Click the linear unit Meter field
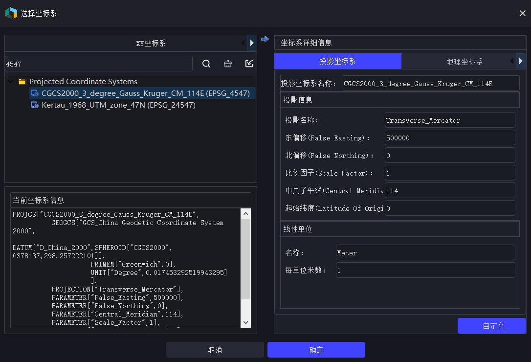Screen dimensions: 531x362 point(425,253)
